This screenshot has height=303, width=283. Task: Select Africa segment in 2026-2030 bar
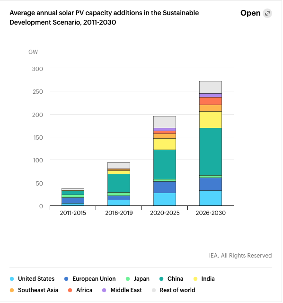click(211, 101)
